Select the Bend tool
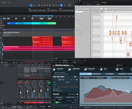Screen dimensions: 132x109 [x=47, y=5]
